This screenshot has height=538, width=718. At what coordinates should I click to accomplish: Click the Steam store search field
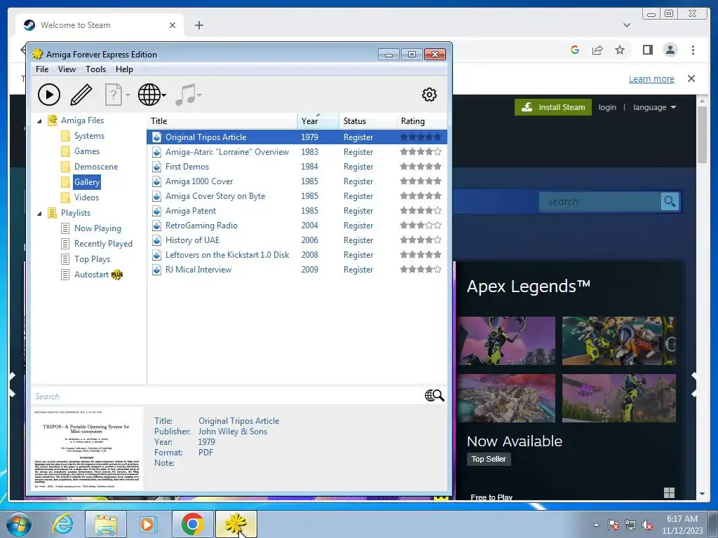pyautogui.click(x=600, y=201)
